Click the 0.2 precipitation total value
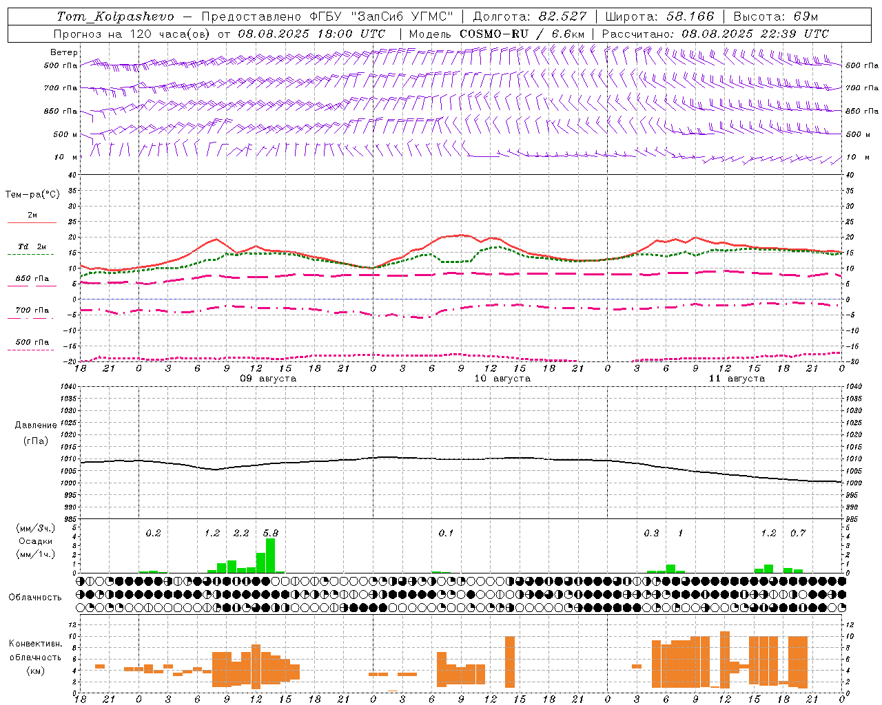882x705 pixels. pos(153,533)
